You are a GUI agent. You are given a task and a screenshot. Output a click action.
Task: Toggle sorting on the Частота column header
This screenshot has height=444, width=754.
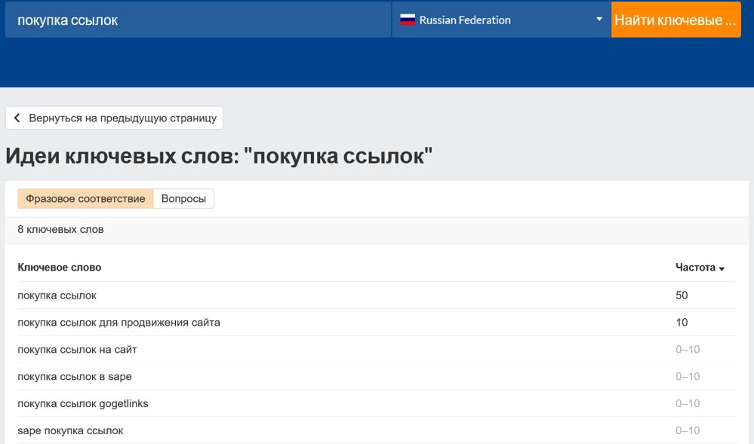point(694,268)
